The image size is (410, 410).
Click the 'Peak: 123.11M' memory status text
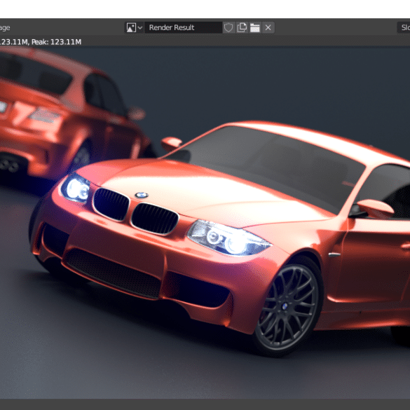pos(56,42)
